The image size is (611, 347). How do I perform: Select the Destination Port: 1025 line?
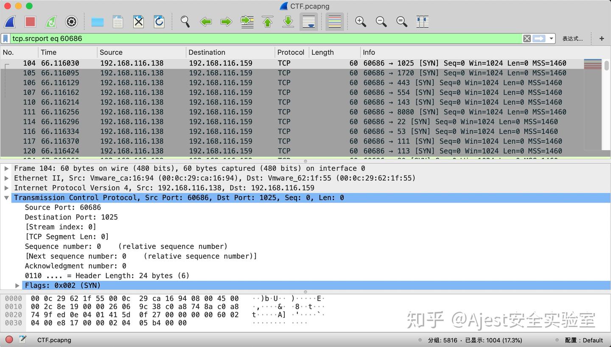(x=71, y=217)
